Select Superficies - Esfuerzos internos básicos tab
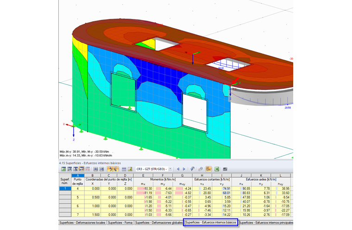Screen dimensions: 352x230 tap(211, 223)
